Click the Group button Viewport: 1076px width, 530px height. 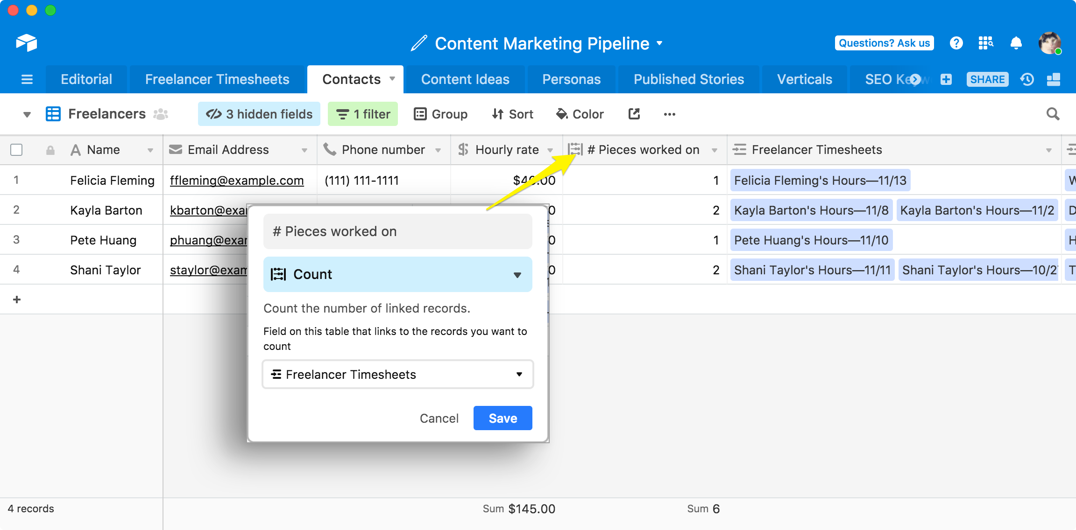(x=440, y=114)
